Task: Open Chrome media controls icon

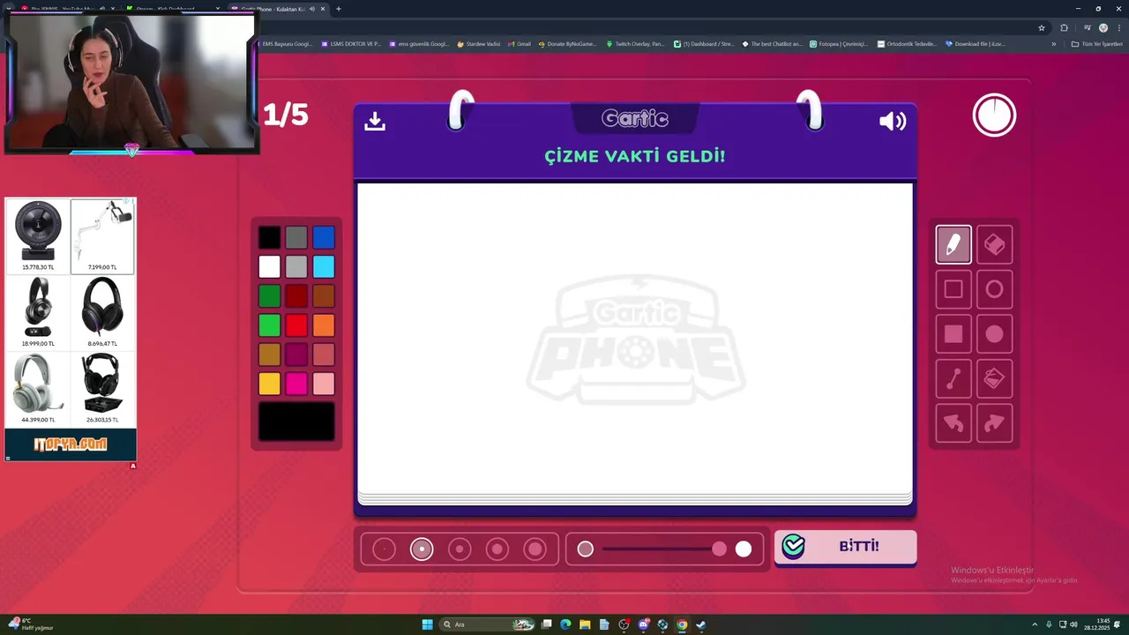Action: pos(1087,27)
